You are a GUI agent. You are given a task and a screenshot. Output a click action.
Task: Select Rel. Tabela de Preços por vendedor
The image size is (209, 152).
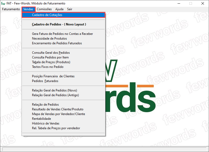pyautogui.click(x=63, y=128)
